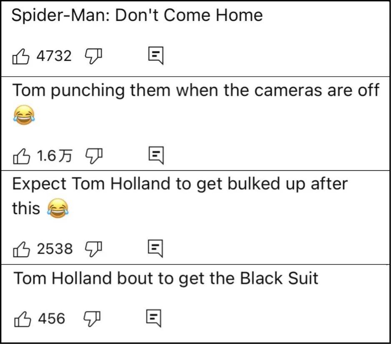Reply to the "bulked up" comment

pos(156,249)
